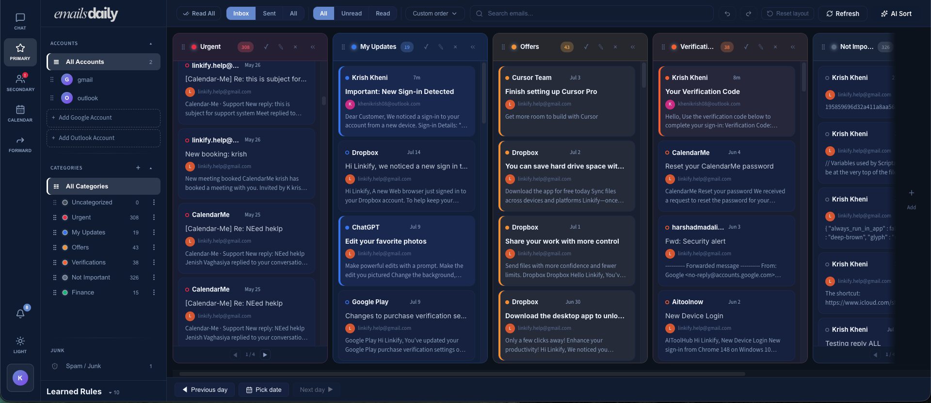Click Add Google Account
The width and height of the screenshot is (931, 403).
[103, 118]
